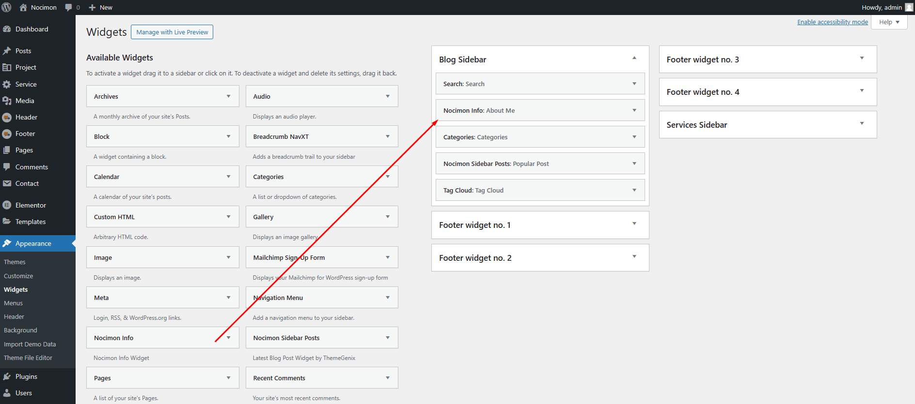Expand the Audio widget arrow
The height and width of the screenshot is (404, 915).
point(388,96)
